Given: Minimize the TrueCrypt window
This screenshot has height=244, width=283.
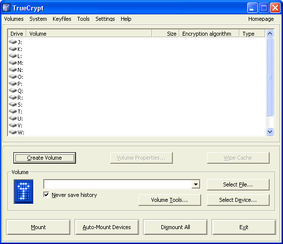Looking at the screenshot, I should coord(252,8).
